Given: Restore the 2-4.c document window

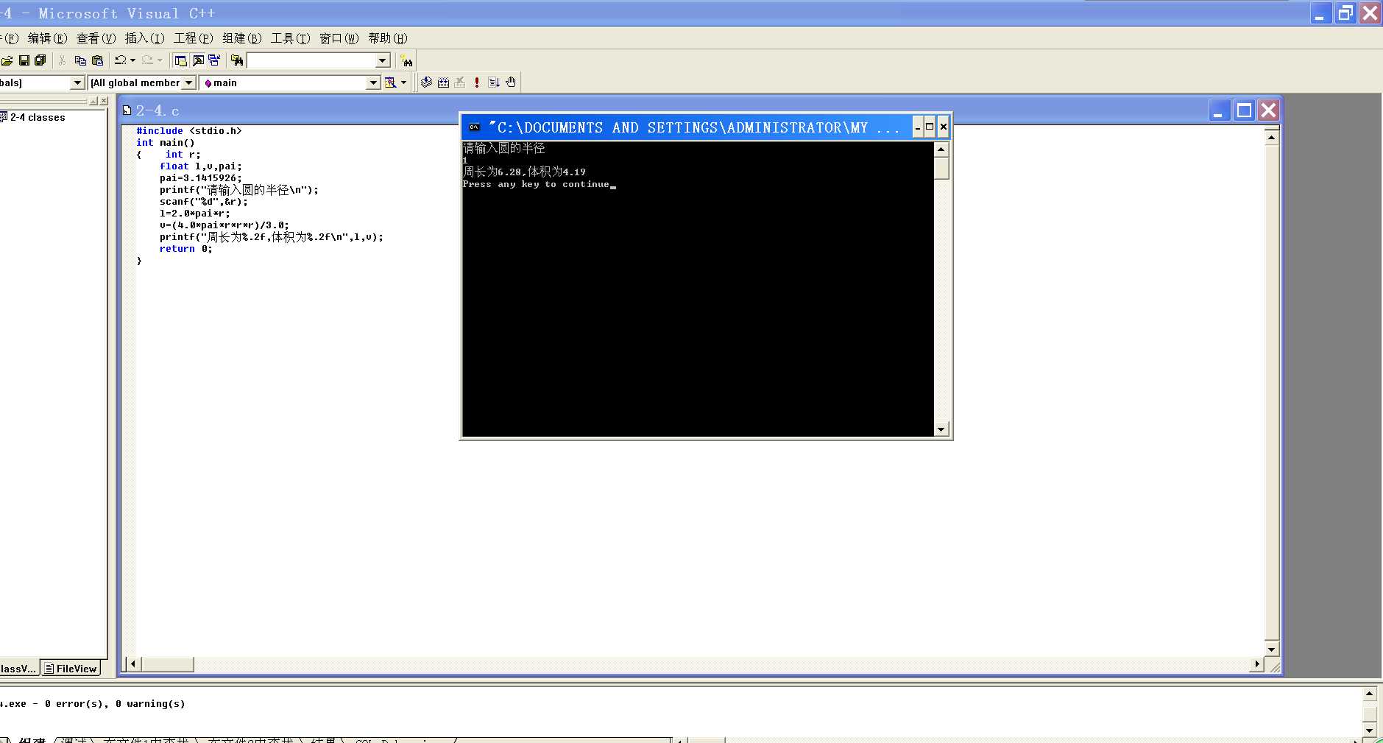Looking at the screenshot, I should (x=1244, y=110).
